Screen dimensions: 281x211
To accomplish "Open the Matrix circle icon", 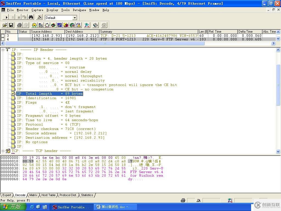I will 47,25.
